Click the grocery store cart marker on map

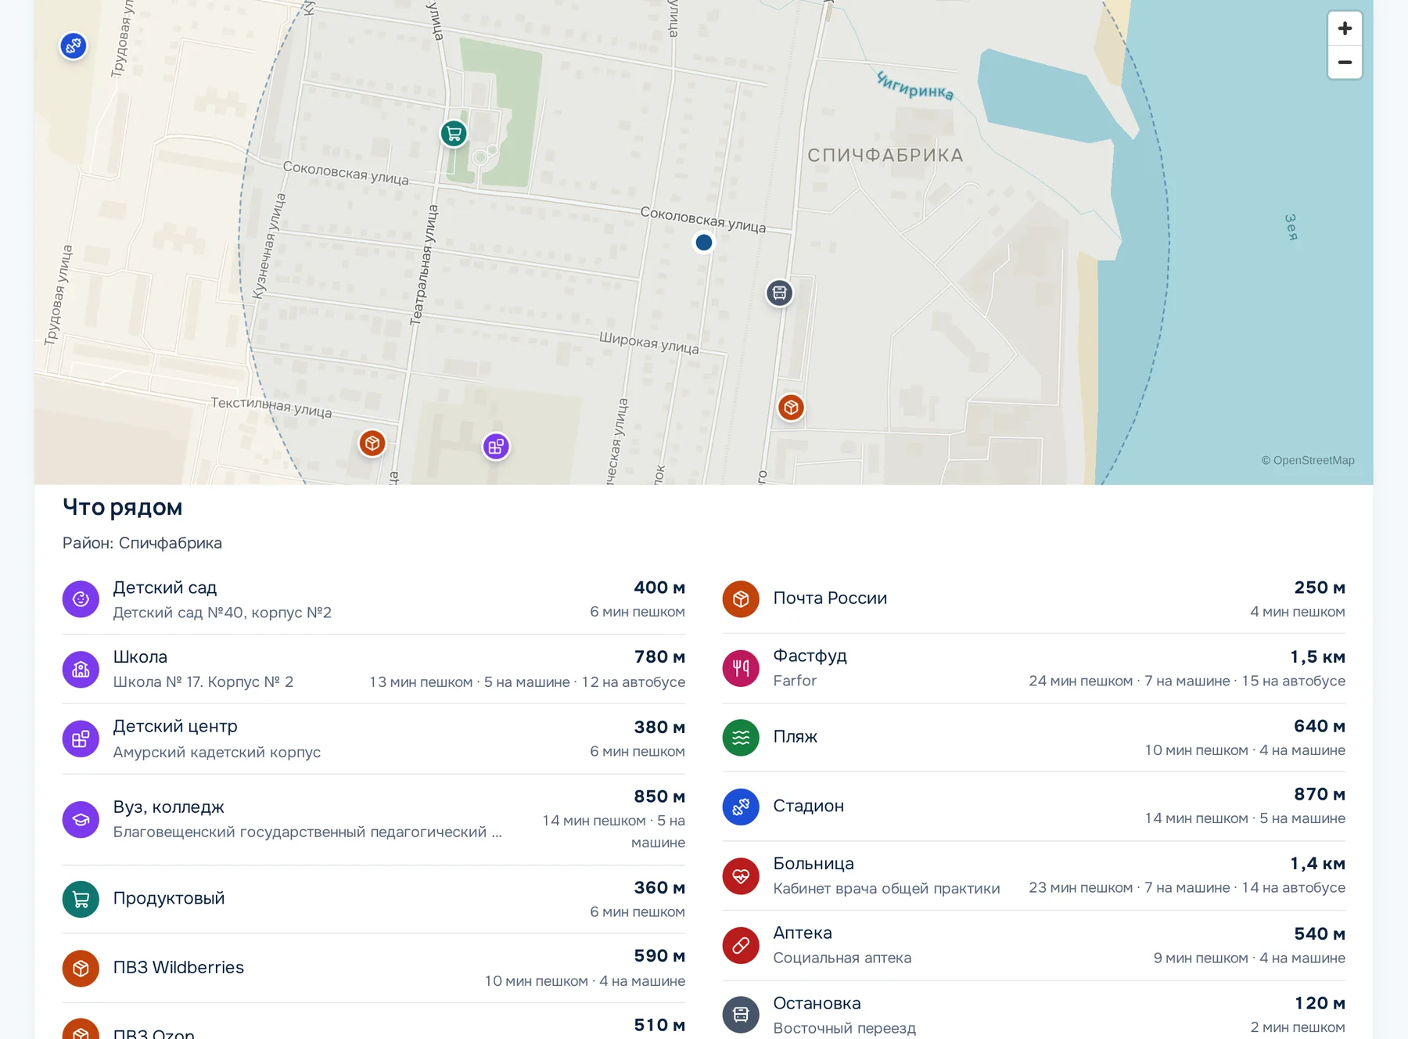point(454,133)
